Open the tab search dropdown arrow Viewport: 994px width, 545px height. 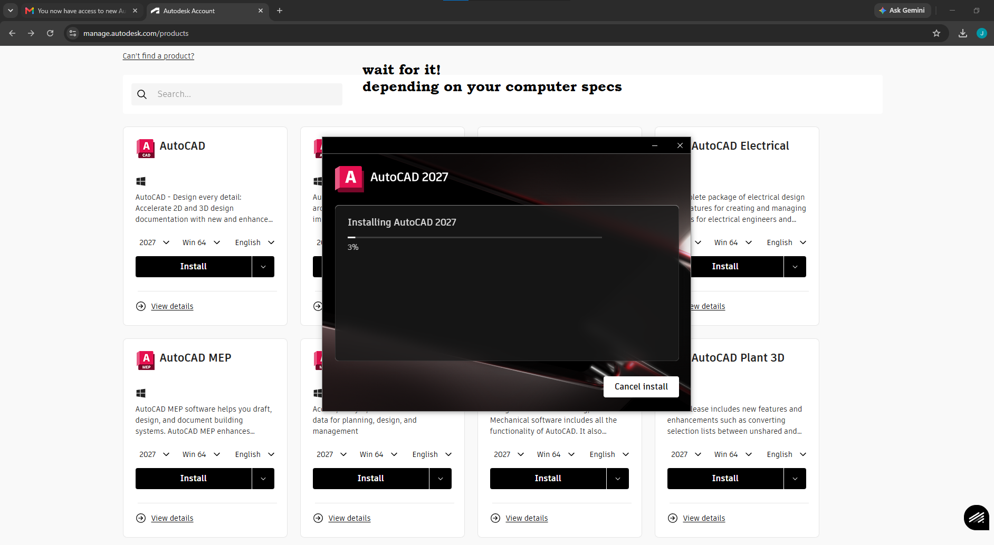tap(10, 11)
